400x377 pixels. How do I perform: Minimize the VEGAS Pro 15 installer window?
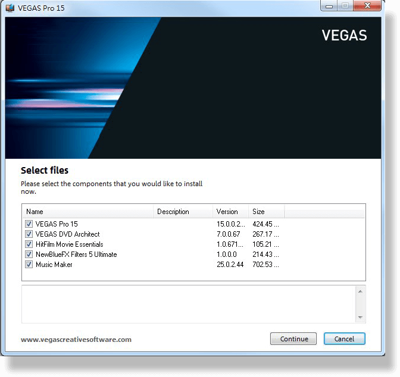tap(329, 5)
